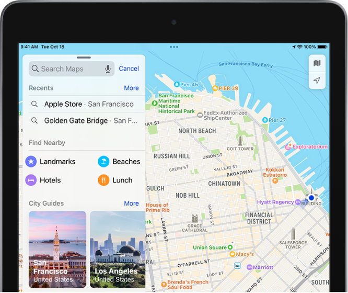
Task: Tap the Brenda's French Soul Food marker
Action: pyautogui.click(x=164, y=284)
